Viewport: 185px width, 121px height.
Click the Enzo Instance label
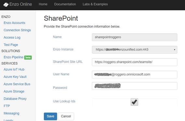(x=63, y=49)
